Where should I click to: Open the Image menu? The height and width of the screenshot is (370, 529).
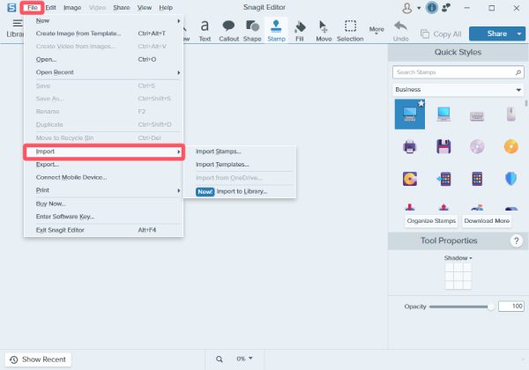tap(72, 7)
